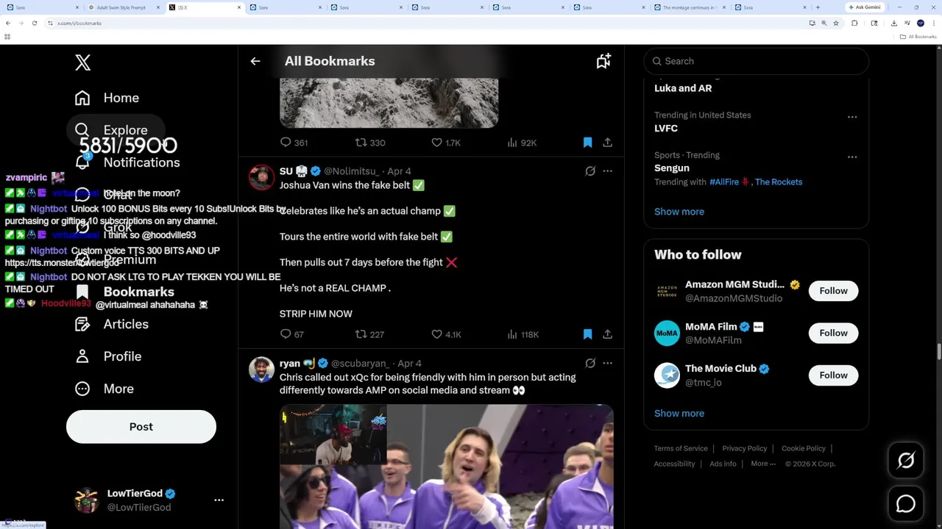
Task: Open Terms of Service link
Action: click(681, 448)
